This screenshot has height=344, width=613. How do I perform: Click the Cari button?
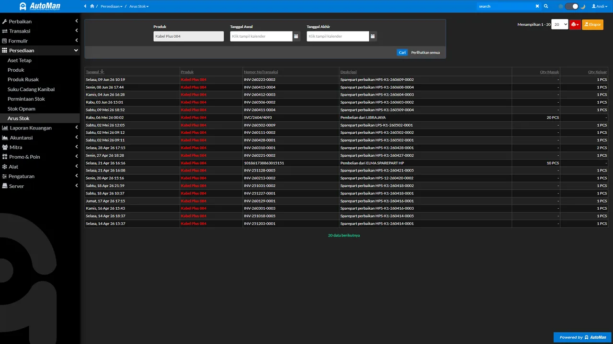(402, 53)
